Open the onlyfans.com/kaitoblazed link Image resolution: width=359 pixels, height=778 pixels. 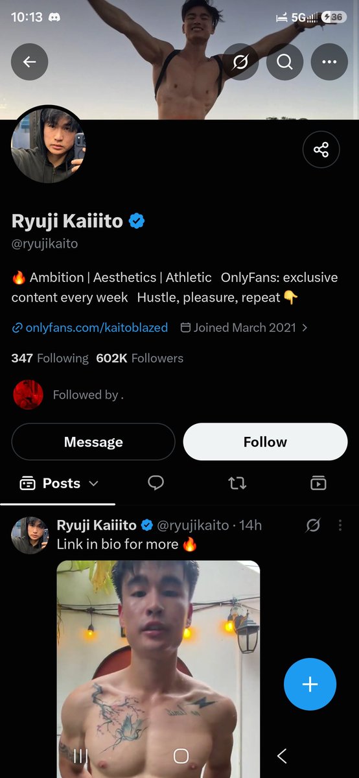(x=90, y=328)
